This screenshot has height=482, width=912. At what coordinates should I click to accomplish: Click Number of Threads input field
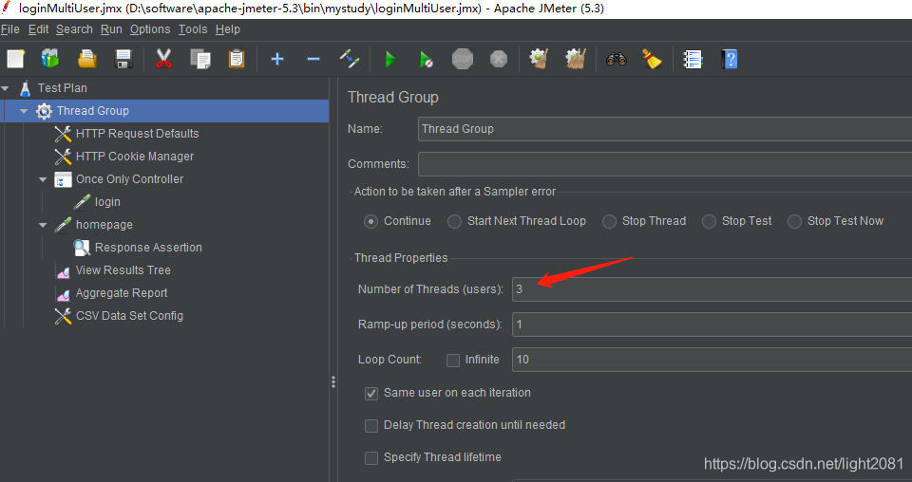(x=712, y=289)
